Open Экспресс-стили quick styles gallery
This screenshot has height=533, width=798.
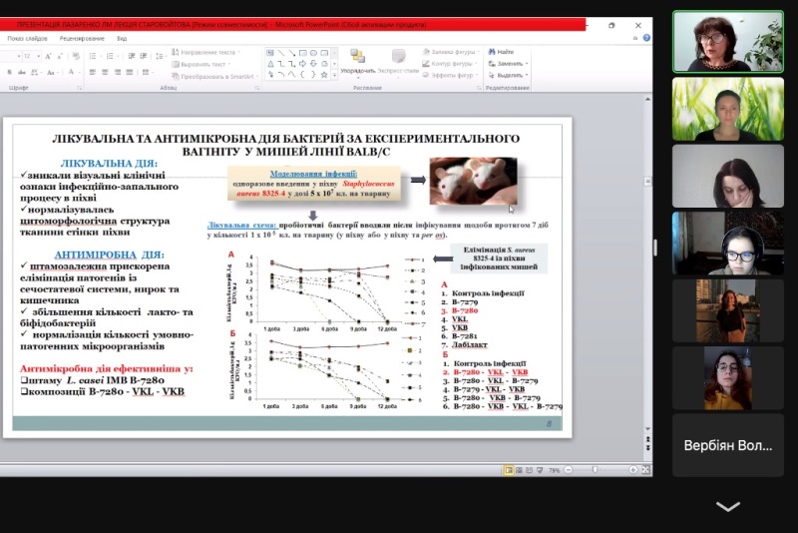[x=399, y=59]
